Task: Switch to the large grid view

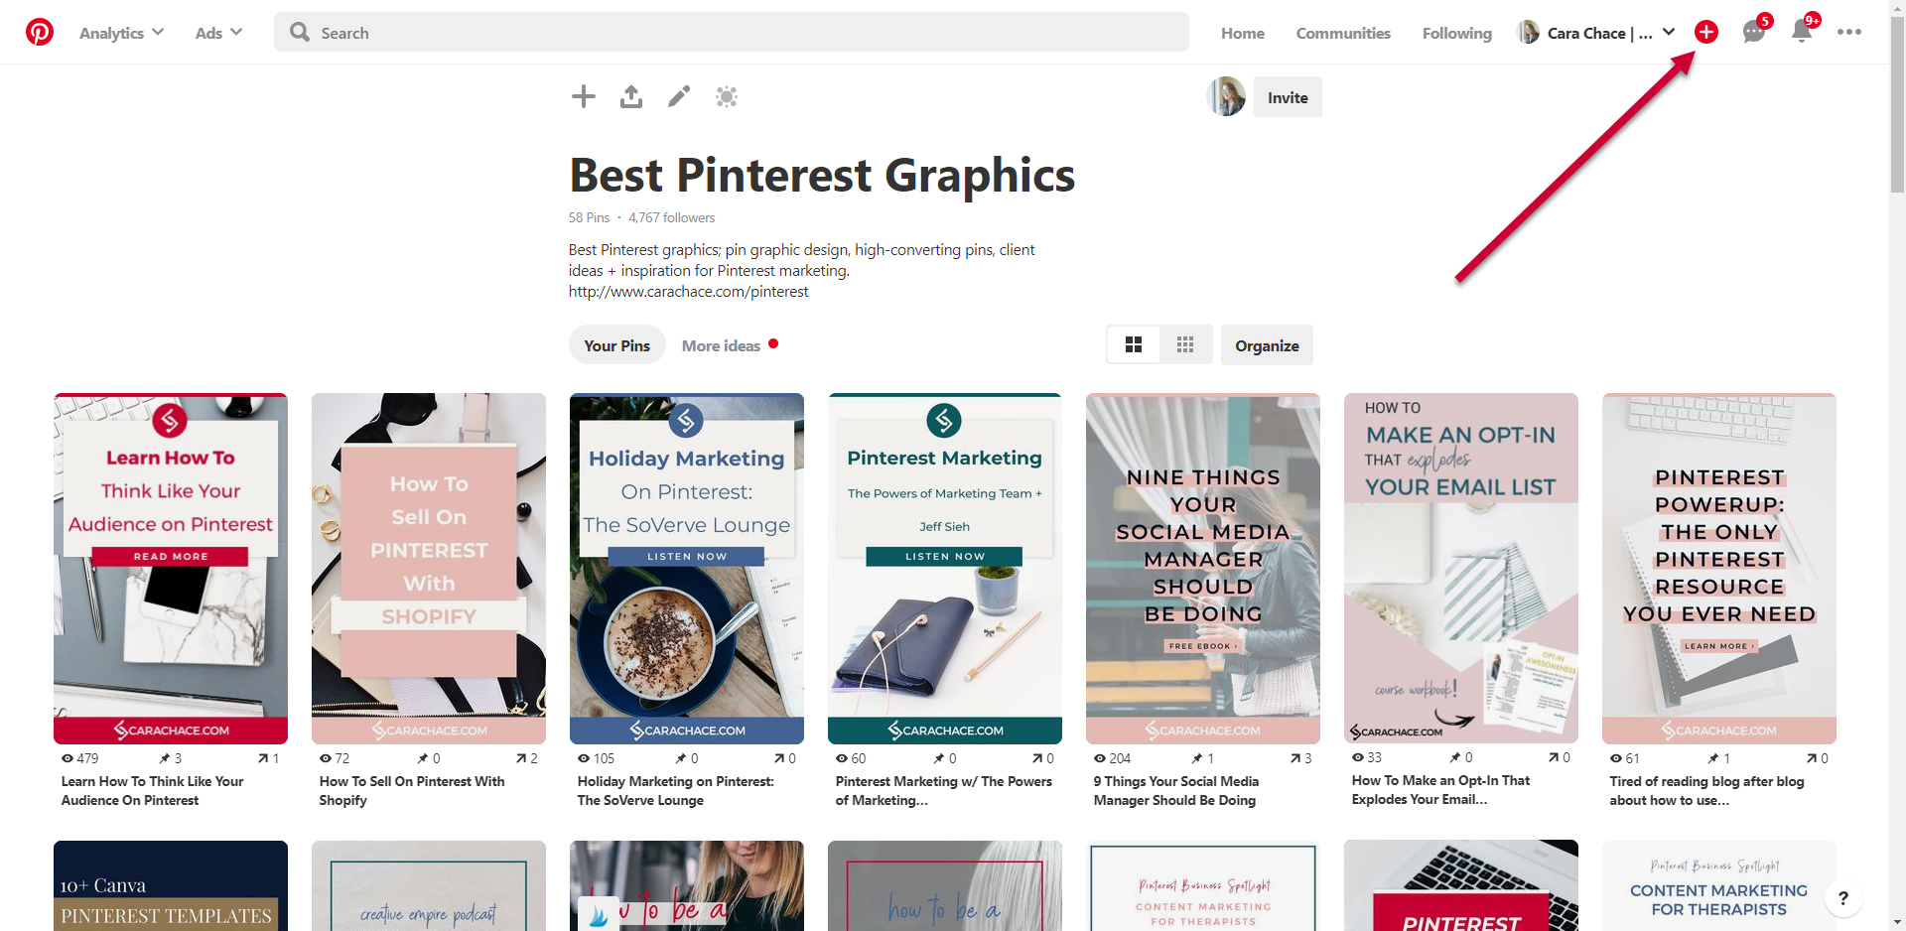Action: click(1134, 344)
